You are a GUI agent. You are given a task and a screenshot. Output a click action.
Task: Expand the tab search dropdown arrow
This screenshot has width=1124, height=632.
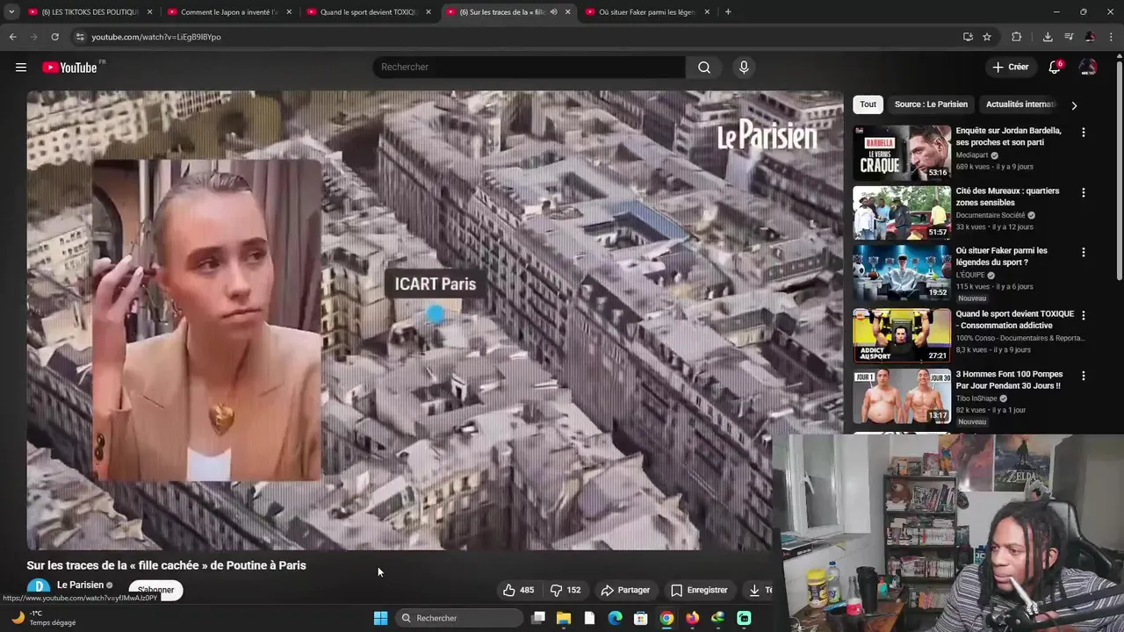[11, 12]
